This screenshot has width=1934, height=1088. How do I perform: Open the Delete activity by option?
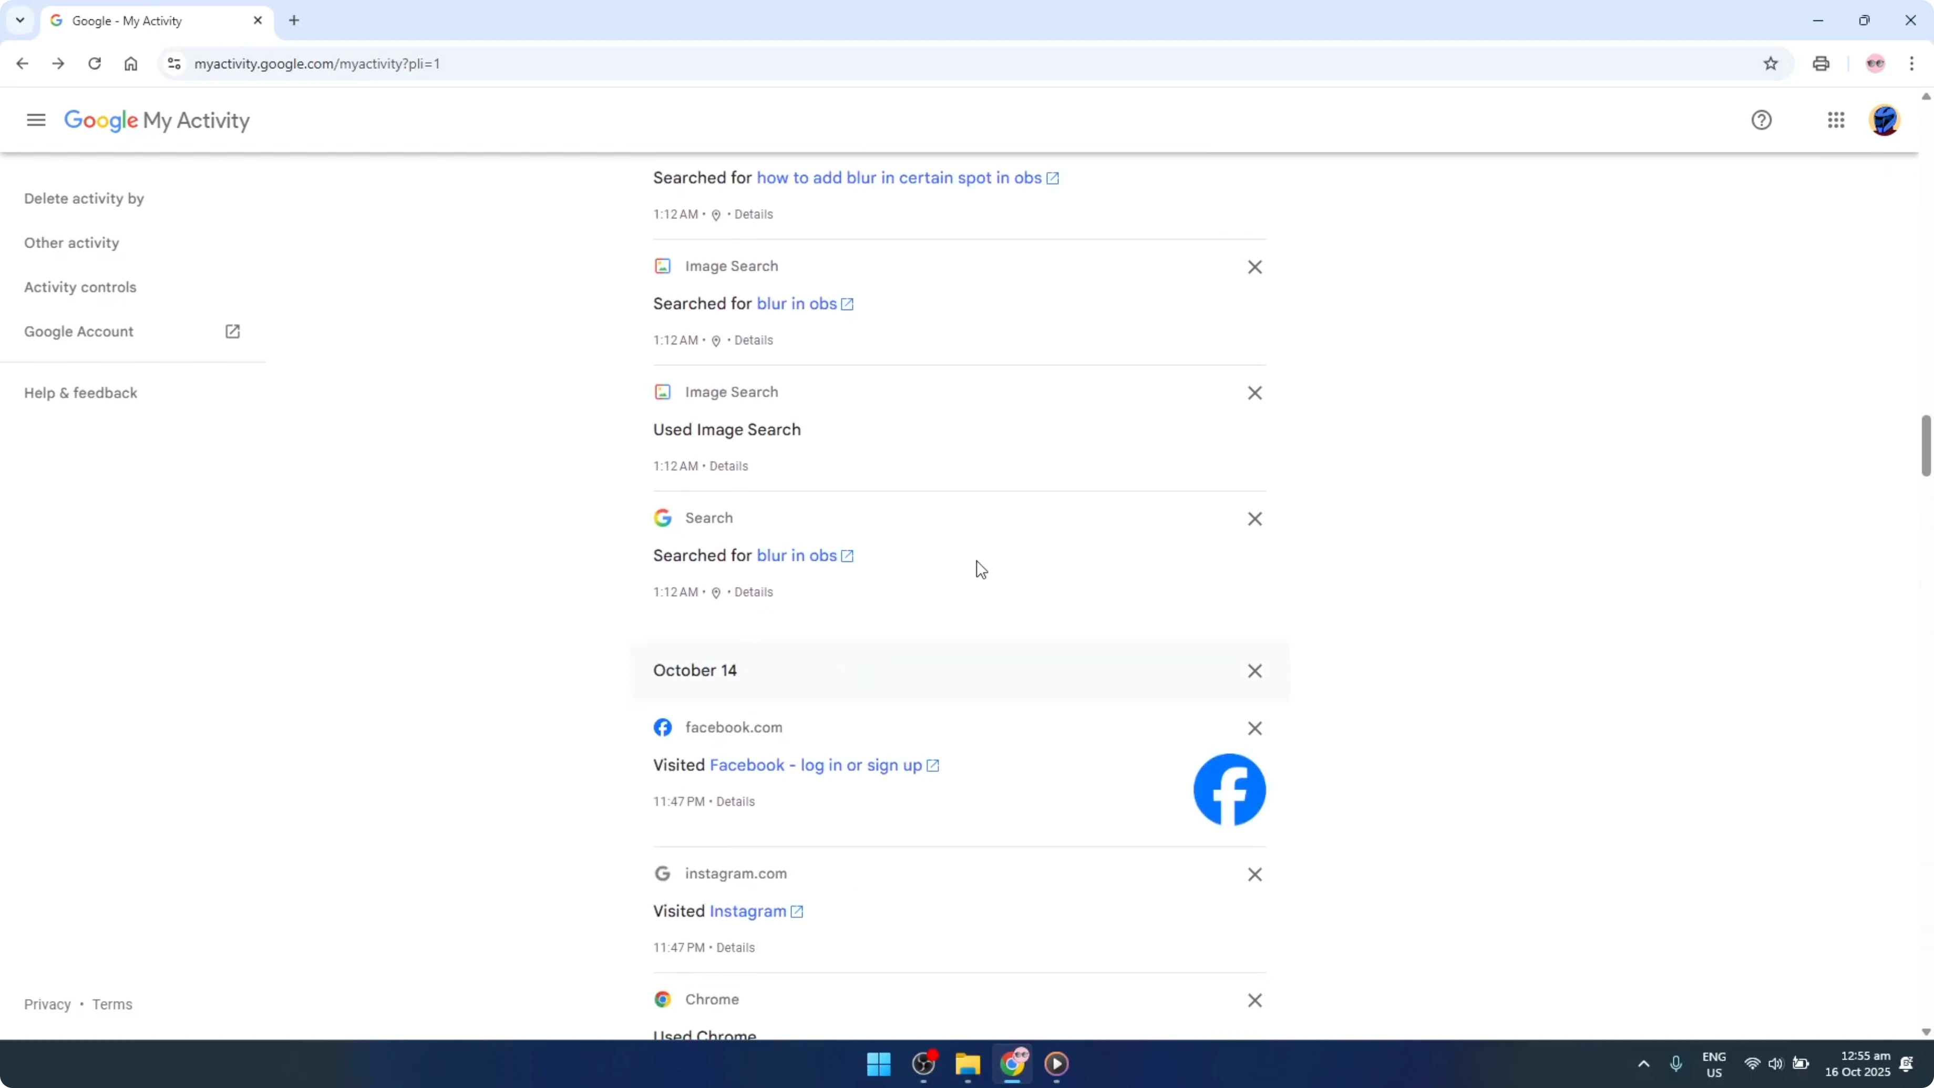click(x=84, y=198)
